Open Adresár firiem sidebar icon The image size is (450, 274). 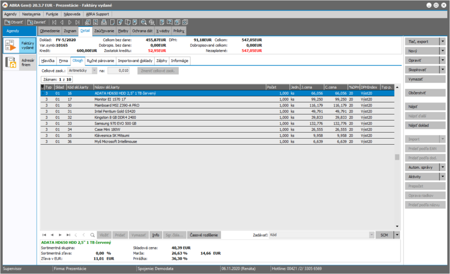[x=19, y=63]
